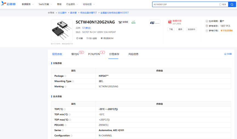Open the 场效应晶体管FET breadcrumb link
This screenshot has width=237, height=139.
pyautogui.click(x=88, y=13)
